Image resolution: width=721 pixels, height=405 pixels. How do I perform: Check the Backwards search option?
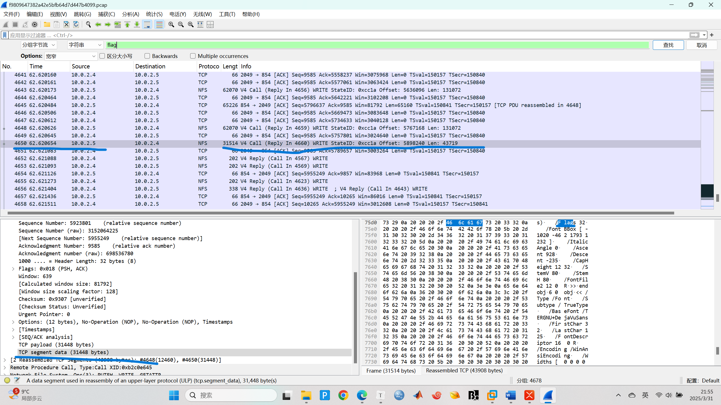pyautogui.click(x=147, y=56)
